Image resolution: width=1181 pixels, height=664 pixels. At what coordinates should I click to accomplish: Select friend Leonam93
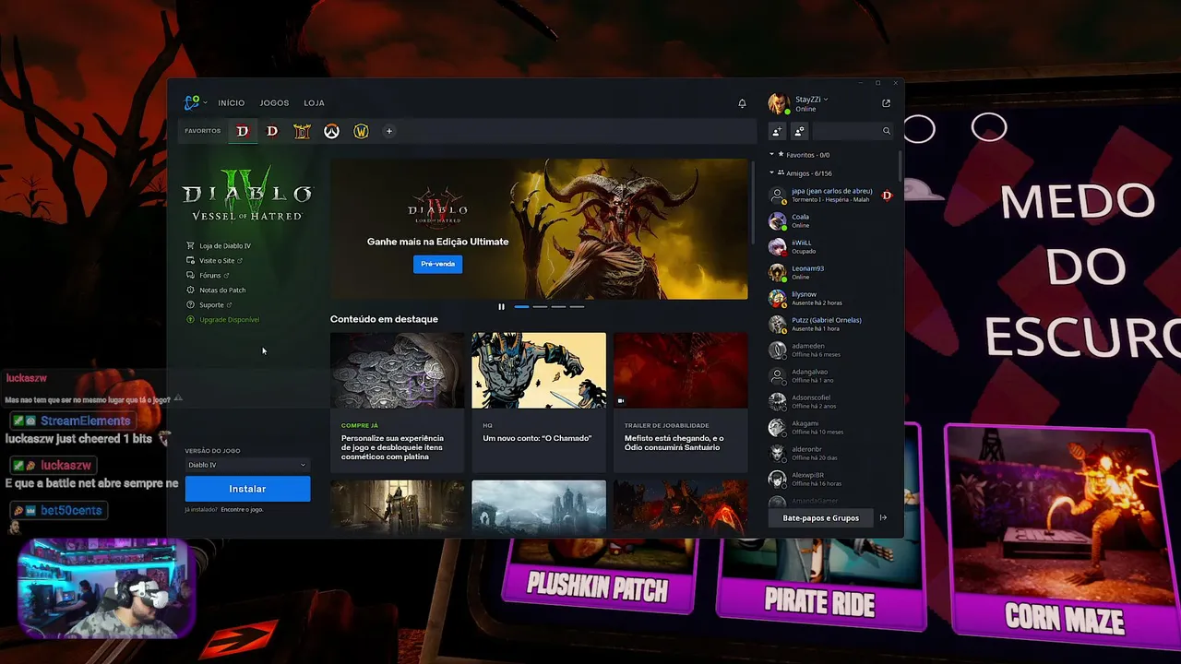coord(831,273)
